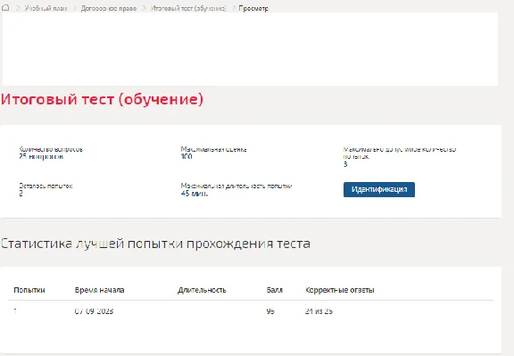Image resolution: width=514 pixels, height=356 pixels.
Task: Open attempt number 1 in the table
Action: pyautogui.click(x=15, y=311)
